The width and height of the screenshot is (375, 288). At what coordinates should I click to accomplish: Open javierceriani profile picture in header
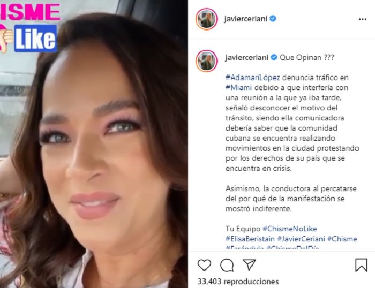click(x=207, y=19)
